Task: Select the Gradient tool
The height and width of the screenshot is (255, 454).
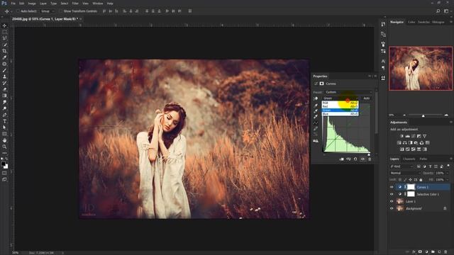Action: click(x=4, y=96)
